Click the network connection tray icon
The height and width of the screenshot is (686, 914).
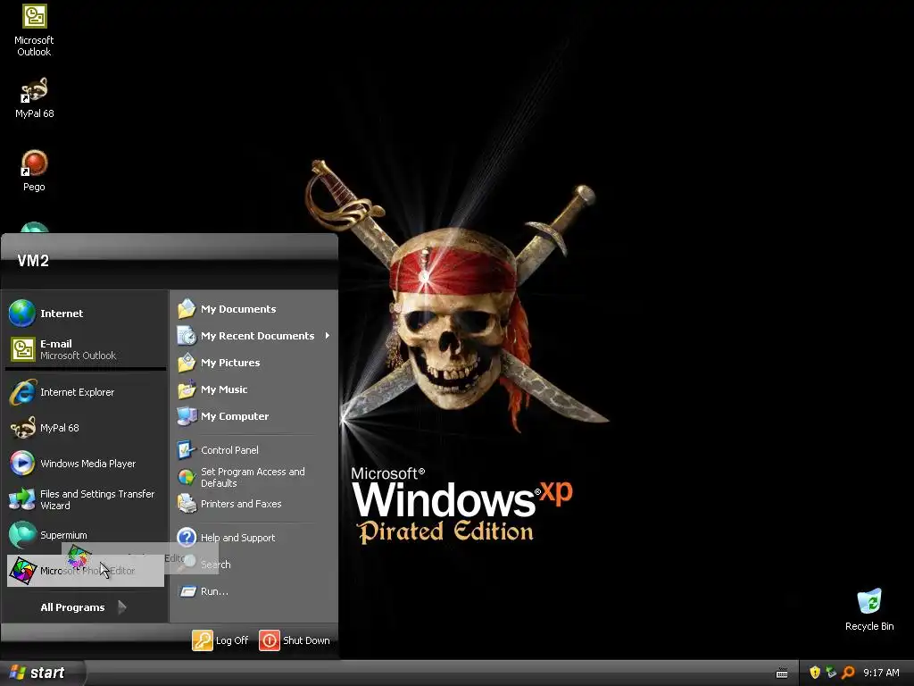tap(831, 673)
